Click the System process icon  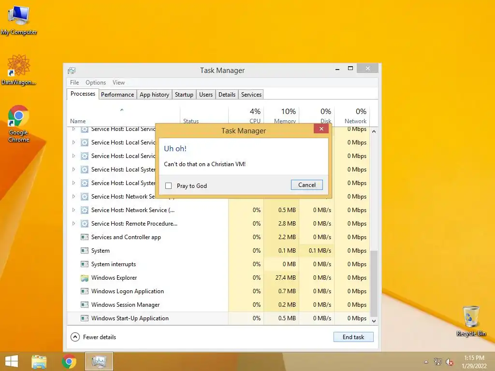84,251
